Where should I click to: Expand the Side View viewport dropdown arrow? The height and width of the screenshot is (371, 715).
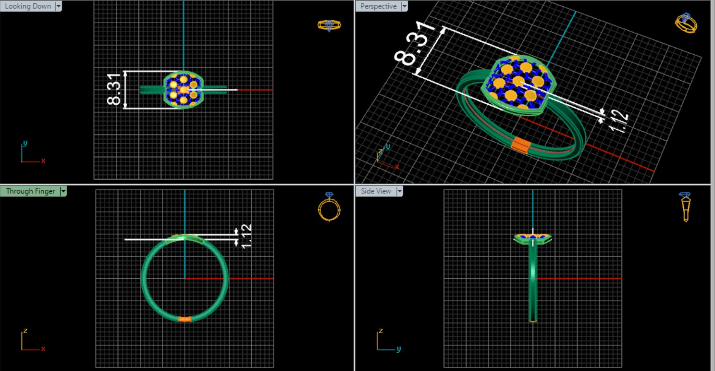point(399,191)
